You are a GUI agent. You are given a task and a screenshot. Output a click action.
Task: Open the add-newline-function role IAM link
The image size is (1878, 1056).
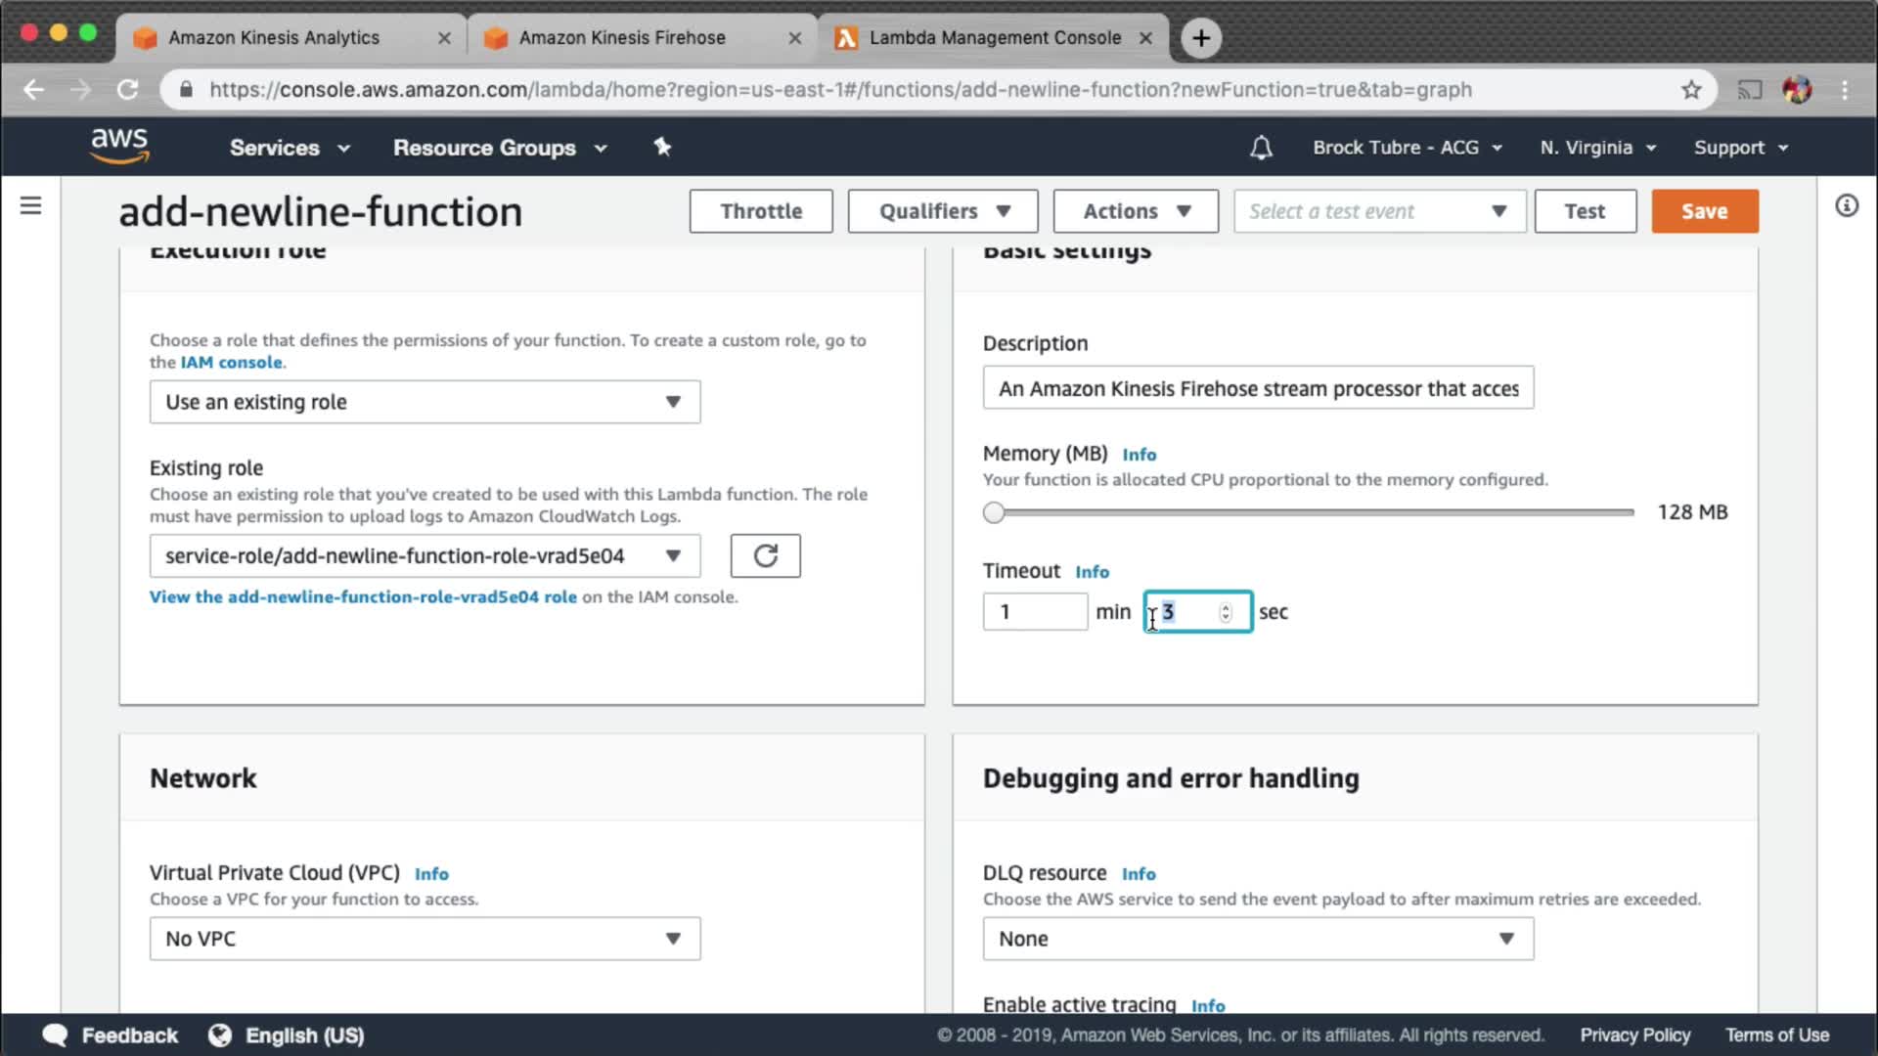pyautogui.click(x=363, y=596)
